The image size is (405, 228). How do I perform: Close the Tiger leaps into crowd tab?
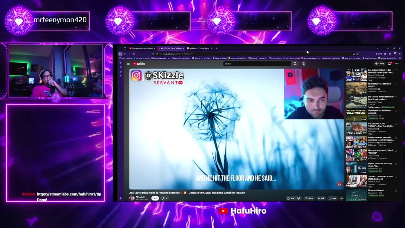155,48
